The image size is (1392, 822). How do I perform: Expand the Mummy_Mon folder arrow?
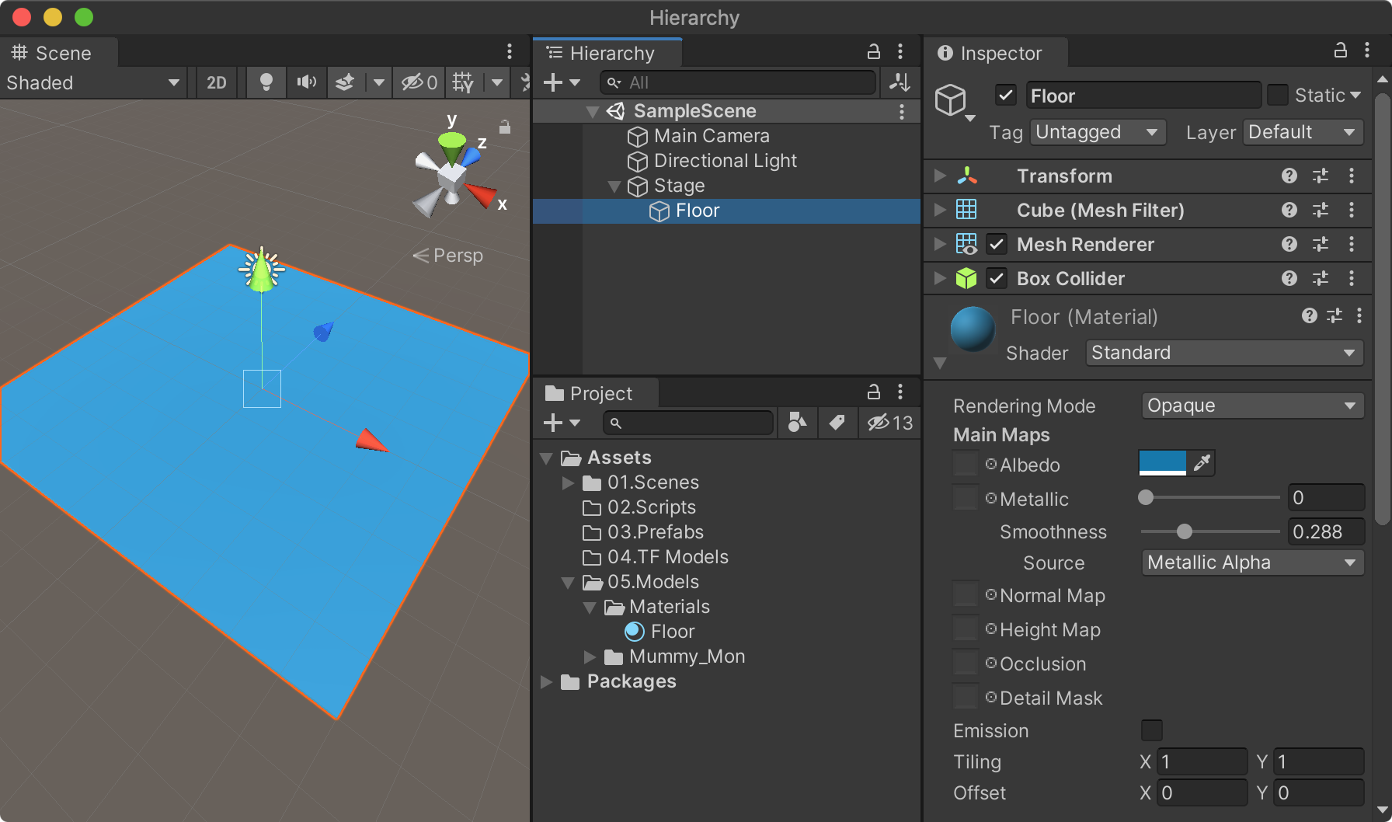point(590,657)
